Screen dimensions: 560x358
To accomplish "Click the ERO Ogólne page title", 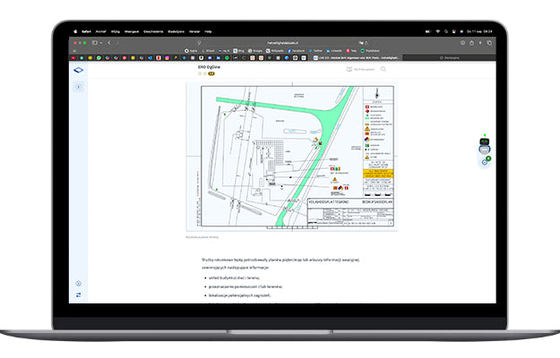I will pos(209,67).
